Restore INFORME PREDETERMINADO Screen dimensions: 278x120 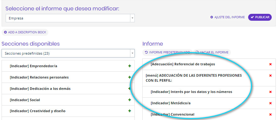pos(167,52)
